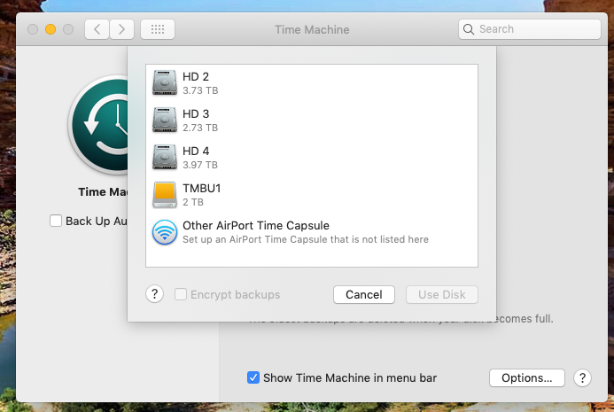Show all preferences grid button
This screenshot has height=412, width=614.
(x=158, y=29)
